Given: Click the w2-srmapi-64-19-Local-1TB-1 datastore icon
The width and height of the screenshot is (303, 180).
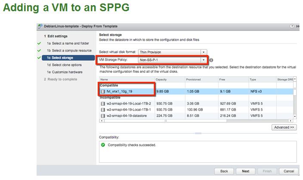Looking at the screenshot, I should tap(102, 110).
